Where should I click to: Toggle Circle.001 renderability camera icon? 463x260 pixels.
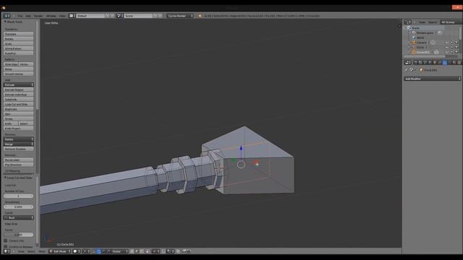pos(456,52)
